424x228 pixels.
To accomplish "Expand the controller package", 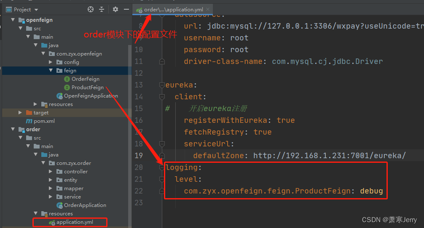I will coord(51,171).
